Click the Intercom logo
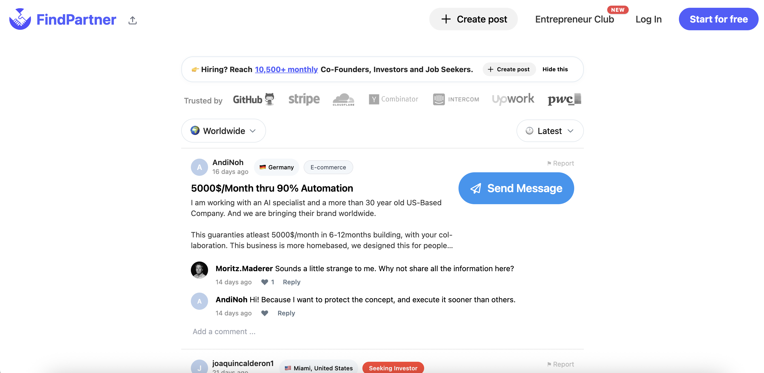 tap(456, 99)
